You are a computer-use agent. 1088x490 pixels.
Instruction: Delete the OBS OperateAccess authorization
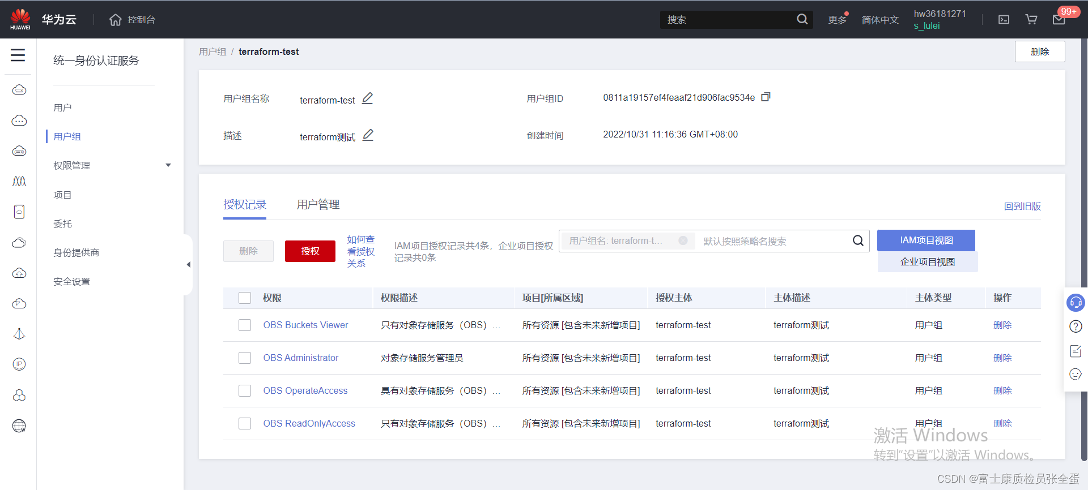pos(1002,390)
